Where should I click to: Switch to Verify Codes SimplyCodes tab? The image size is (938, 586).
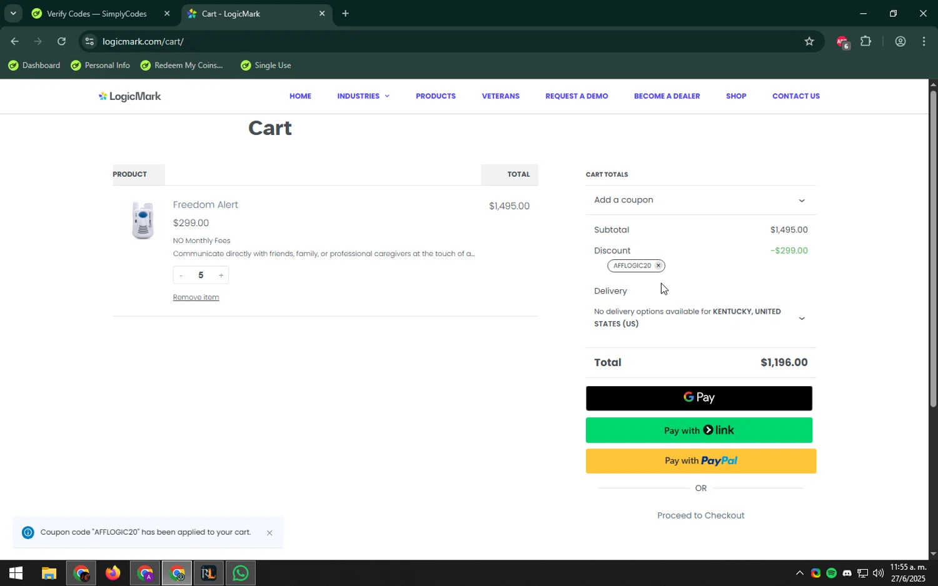click(97, 14)
